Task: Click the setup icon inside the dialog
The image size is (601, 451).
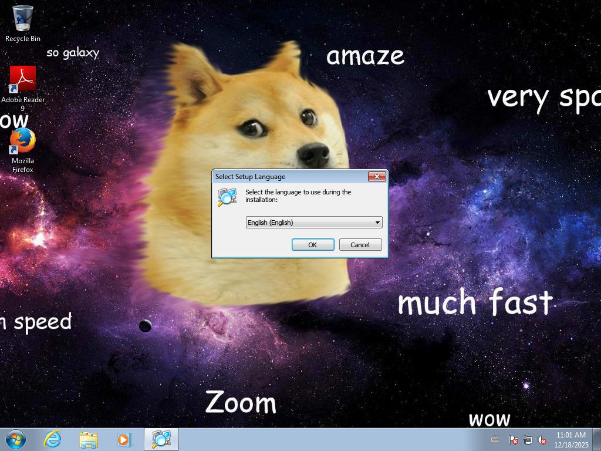Action: click(x=227, y=197)
